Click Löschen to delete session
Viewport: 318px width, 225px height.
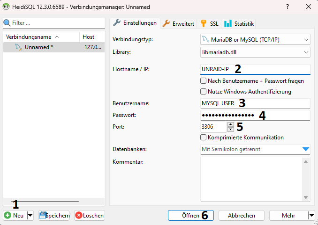click(x=90, y=215)
